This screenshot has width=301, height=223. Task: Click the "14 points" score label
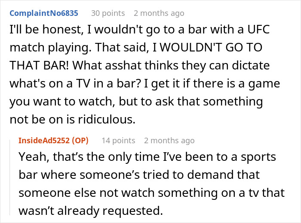click(x=118, y=140)
